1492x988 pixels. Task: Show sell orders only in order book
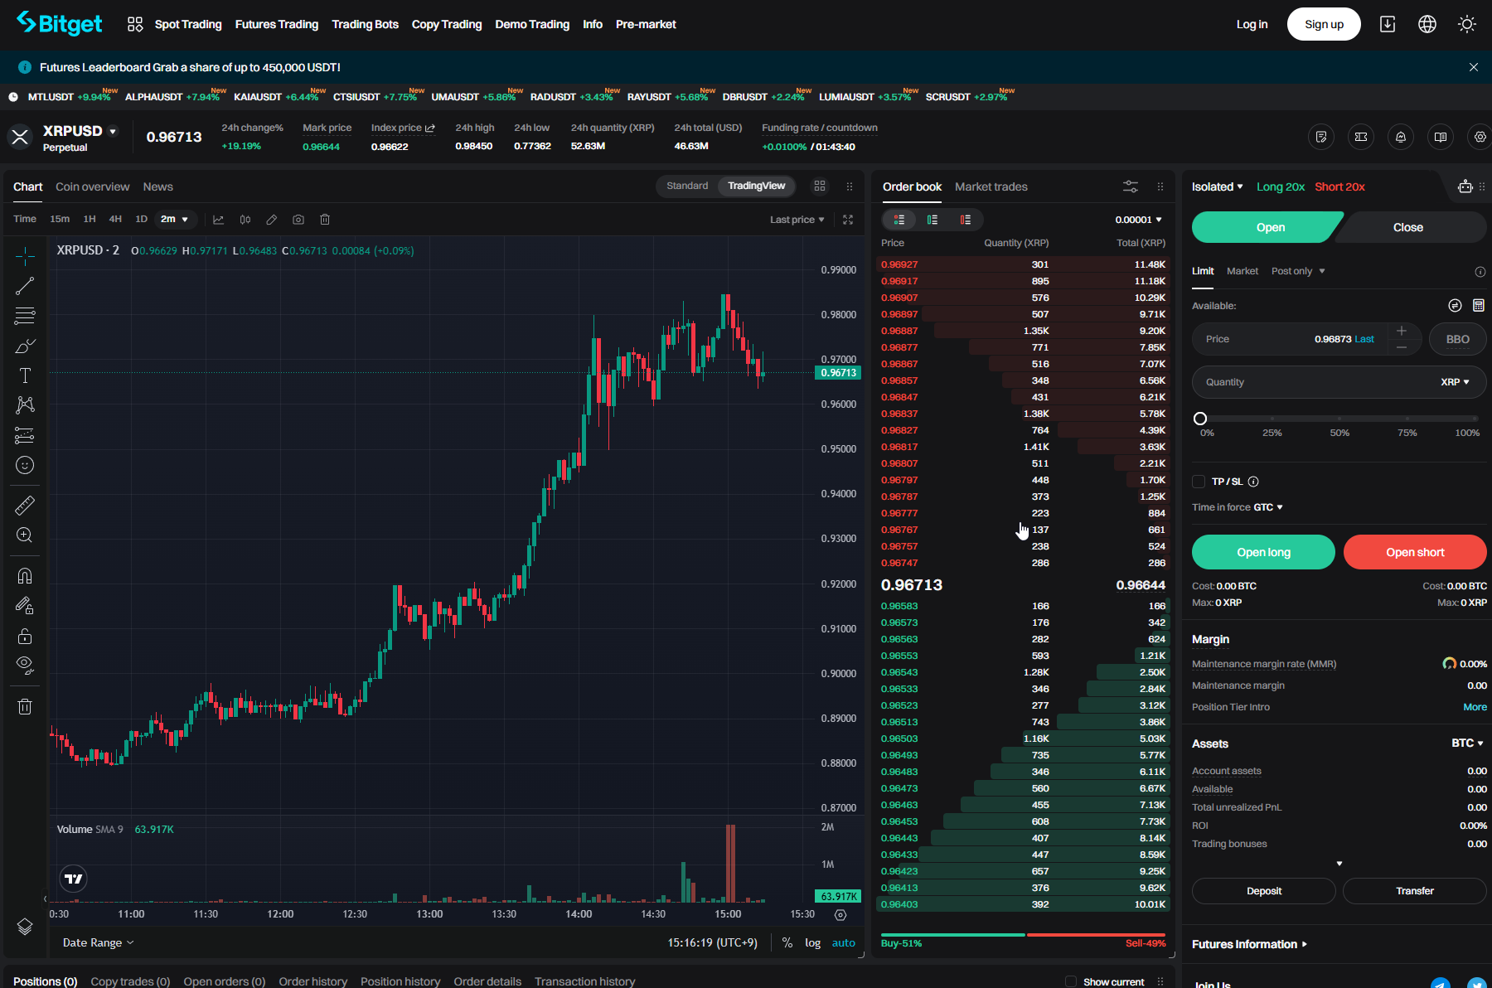click(966, 220)
